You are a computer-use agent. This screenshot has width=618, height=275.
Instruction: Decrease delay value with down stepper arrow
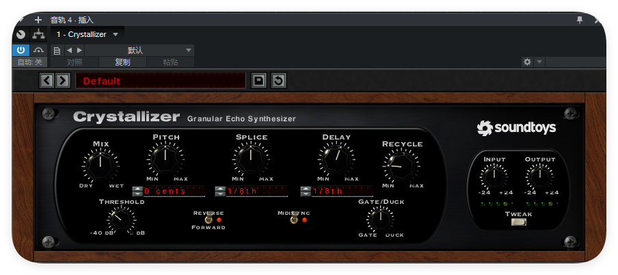pyautogui.click(x=306, y=194)
